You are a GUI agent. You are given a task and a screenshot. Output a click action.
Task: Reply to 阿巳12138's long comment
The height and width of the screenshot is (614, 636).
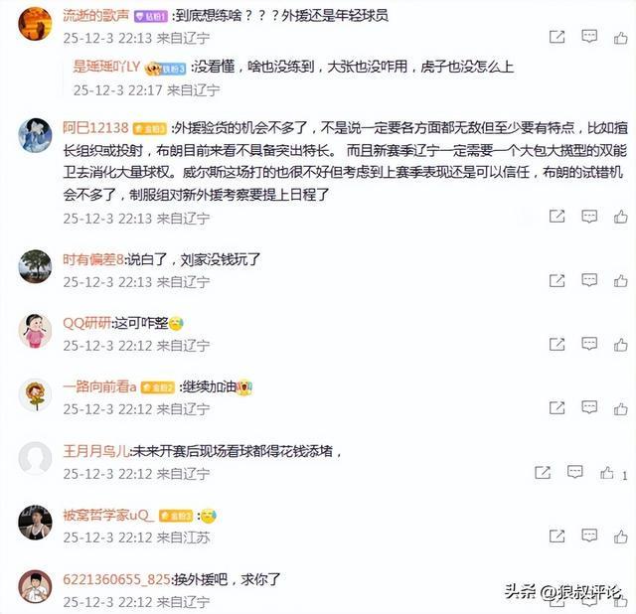coord(589,217)
